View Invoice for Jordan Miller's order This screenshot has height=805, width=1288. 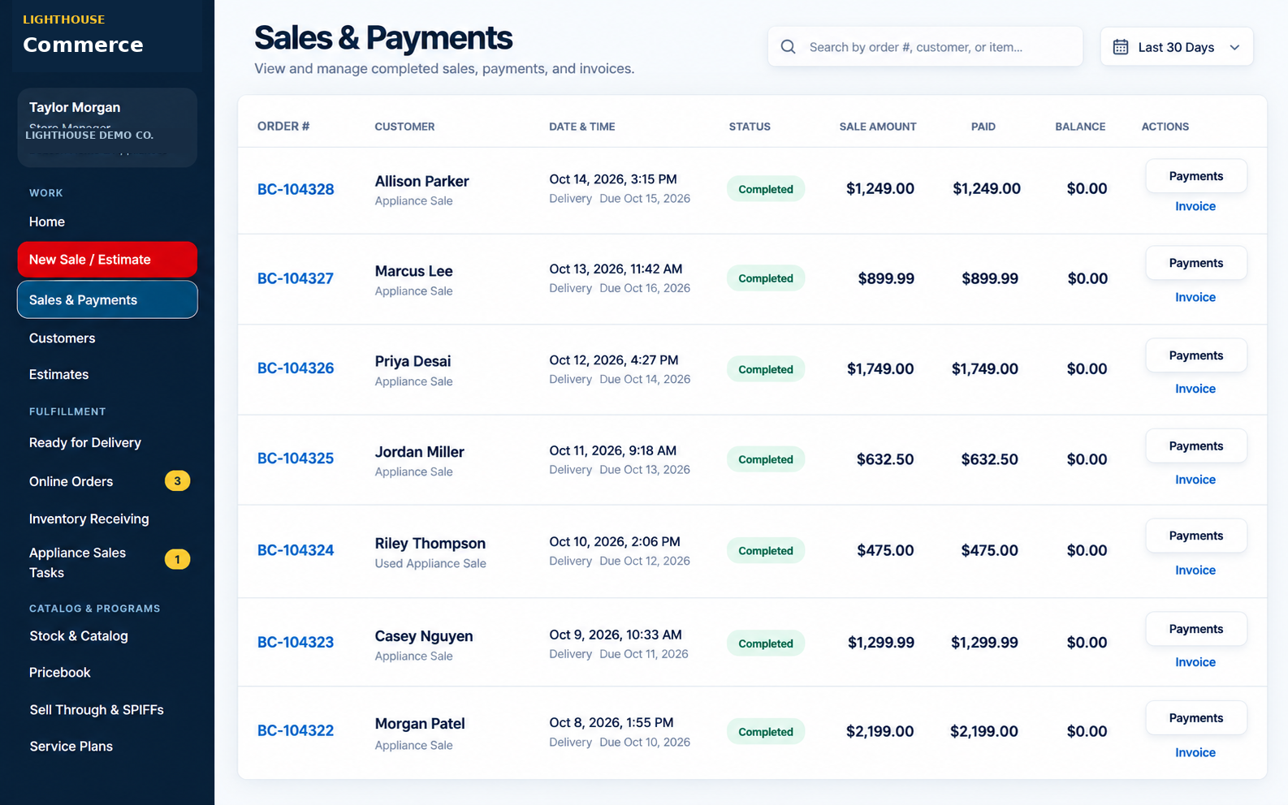pyautogui.click(x=1195, y=480)
